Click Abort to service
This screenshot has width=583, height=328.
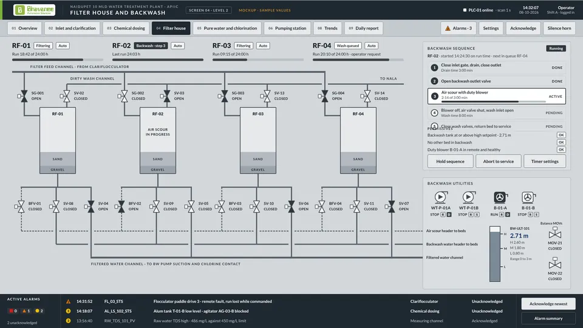498,162
